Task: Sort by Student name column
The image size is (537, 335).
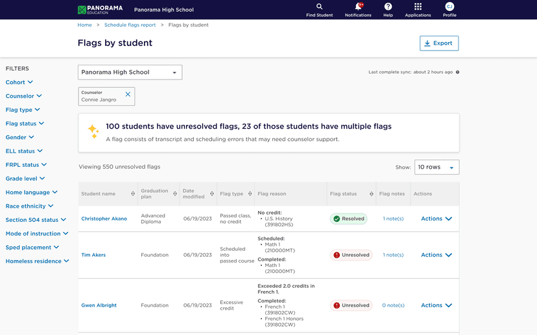Action: coord(133,193)
